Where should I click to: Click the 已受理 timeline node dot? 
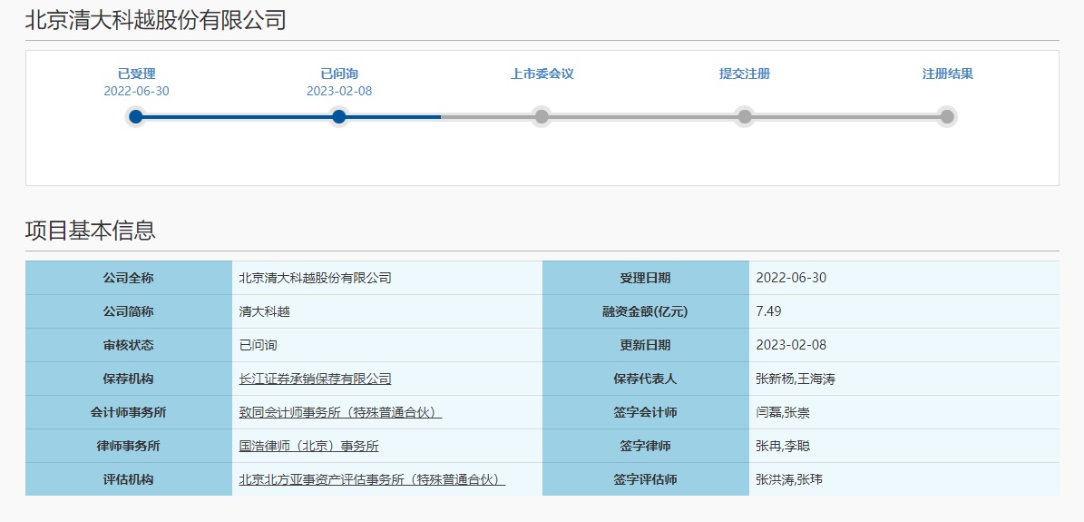(x=136, y=116)
